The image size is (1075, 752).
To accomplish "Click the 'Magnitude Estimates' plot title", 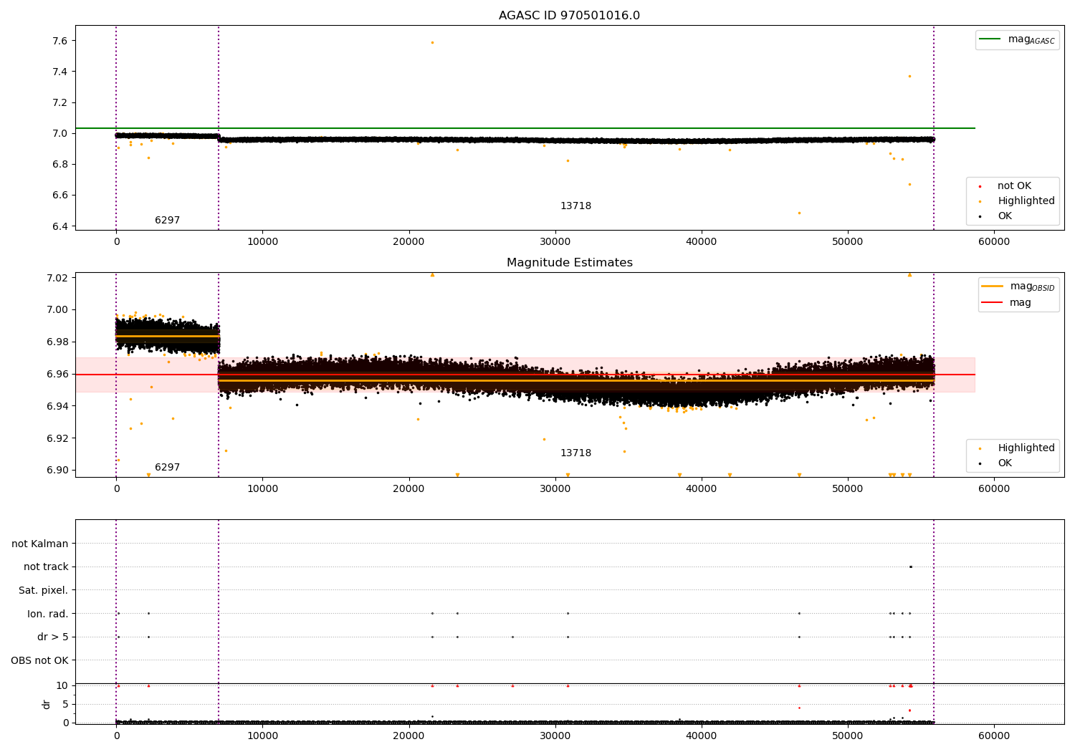I will [569, 263].
